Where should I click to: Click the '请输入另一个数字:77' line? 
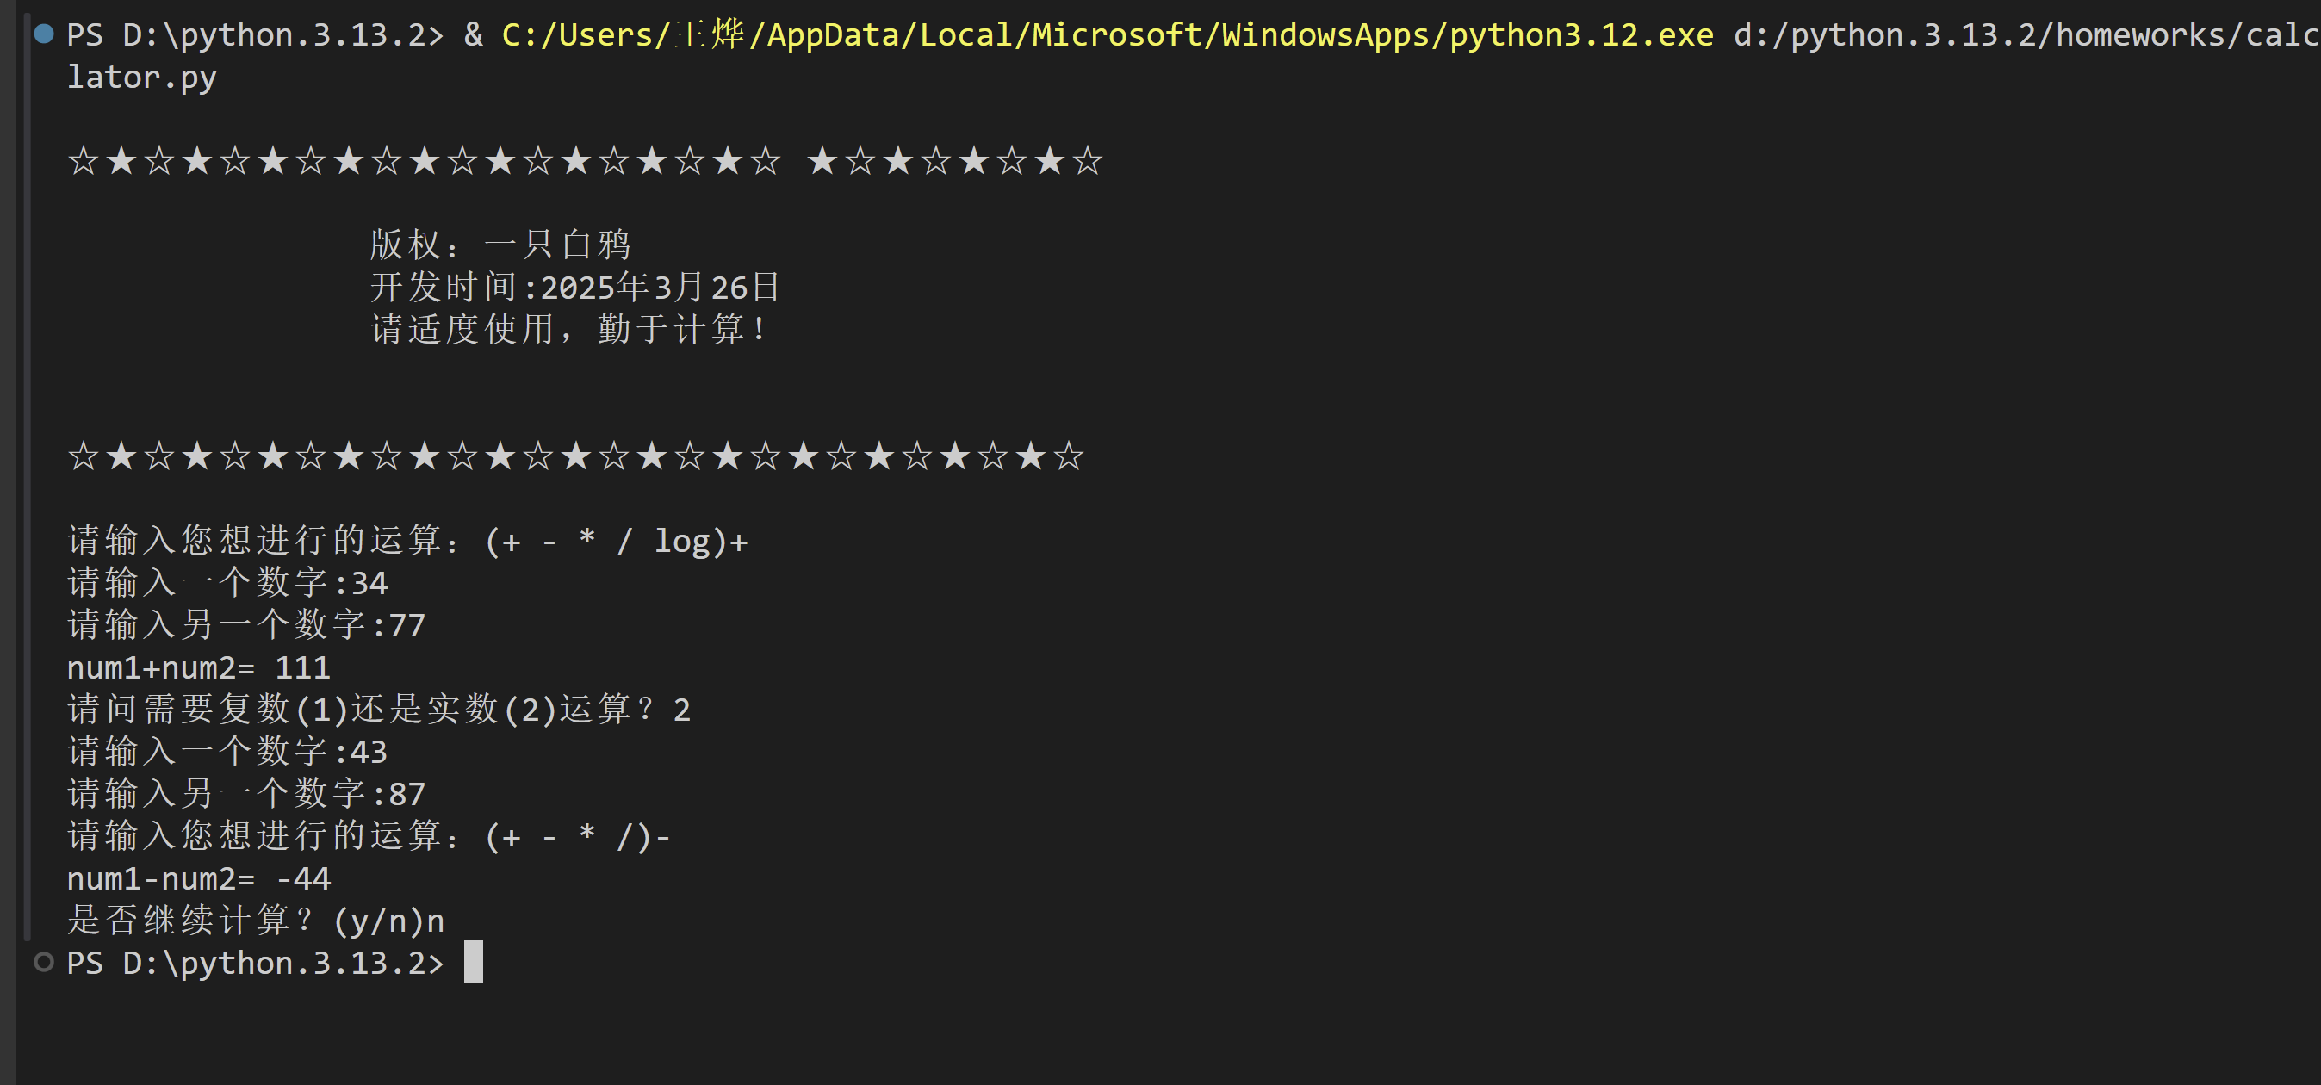point(246,624)
